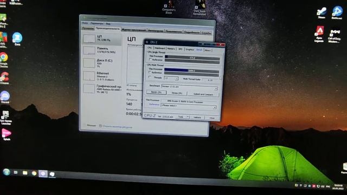Open the Apex Legends desktop icon
This screenshot has width=347, height=195.
point(319,34)
